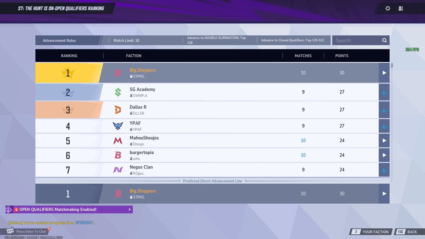425x239 pixels.
Task: Click the gold rank 1 badge
Action: [x=68, y=73]
